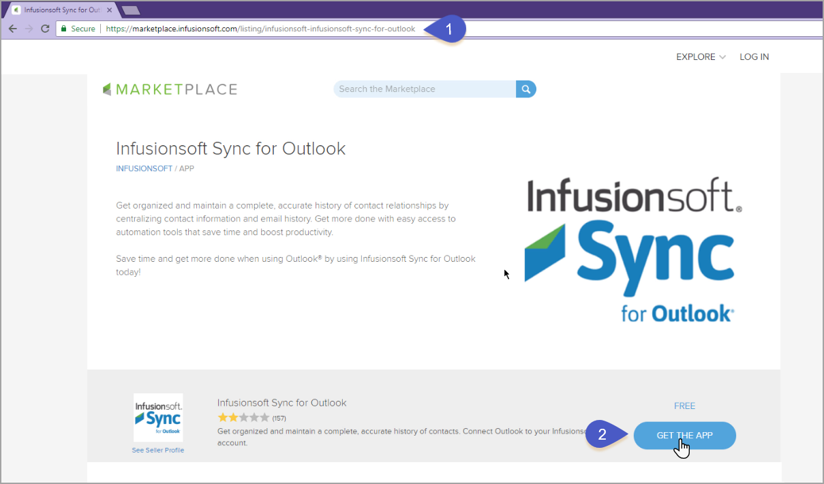Click the Secure padlock indicator
Screen dimensions: 824x484
tap(78, 29)
